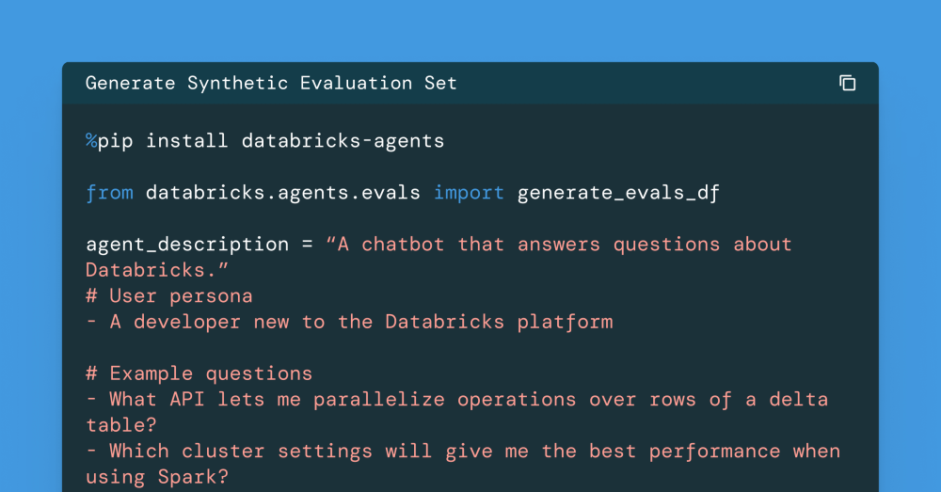Click the "Databricks." string ending line
The width and height of the screenshot is (941, 492).
coord(158,270)
